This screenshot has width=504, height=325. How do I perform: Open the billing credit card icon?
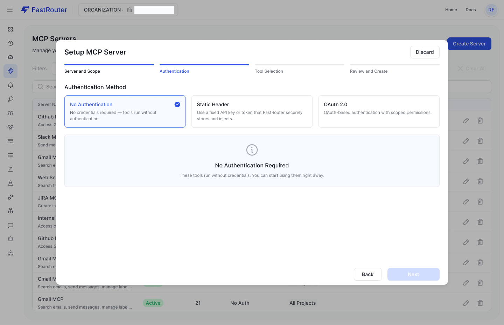tap(10, 141)
